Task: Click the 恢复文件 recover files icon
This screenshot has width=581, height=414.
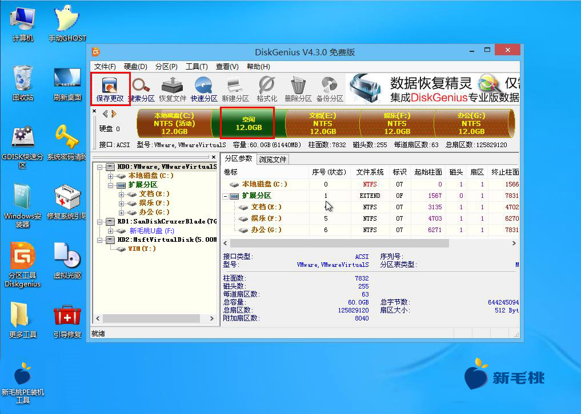Action: (x=173, y=89)
